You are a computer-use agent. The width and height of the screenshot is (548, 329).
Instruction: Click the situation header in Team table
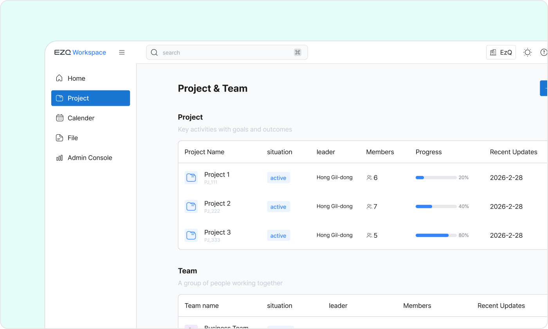coord(279,305)
